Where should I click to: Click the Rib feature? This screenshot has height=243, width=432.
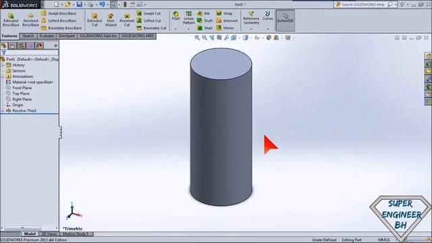coord(203,13)
